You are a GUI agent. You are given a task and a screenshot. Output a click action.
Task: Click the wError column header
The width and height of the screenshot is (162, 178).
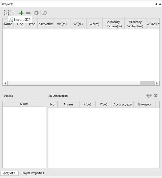click(x=153, y=24)
